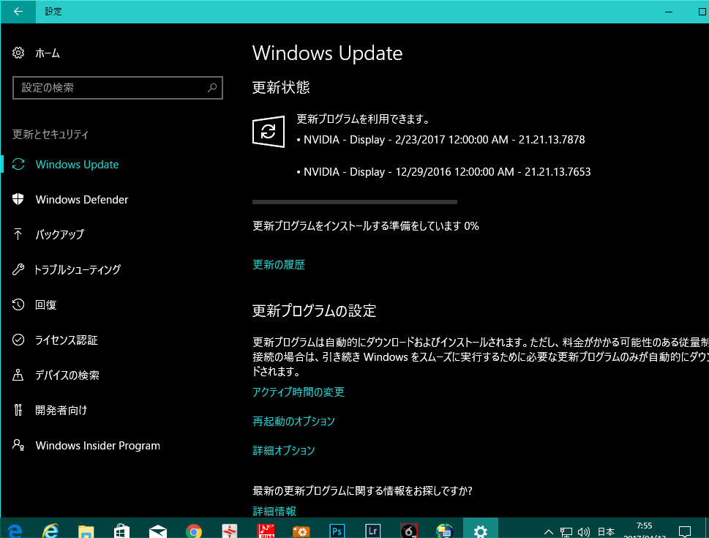Open the volume control tray icon
Viewport: 709px width, 538px height.
pyautogui.click(x=584, y=531)
